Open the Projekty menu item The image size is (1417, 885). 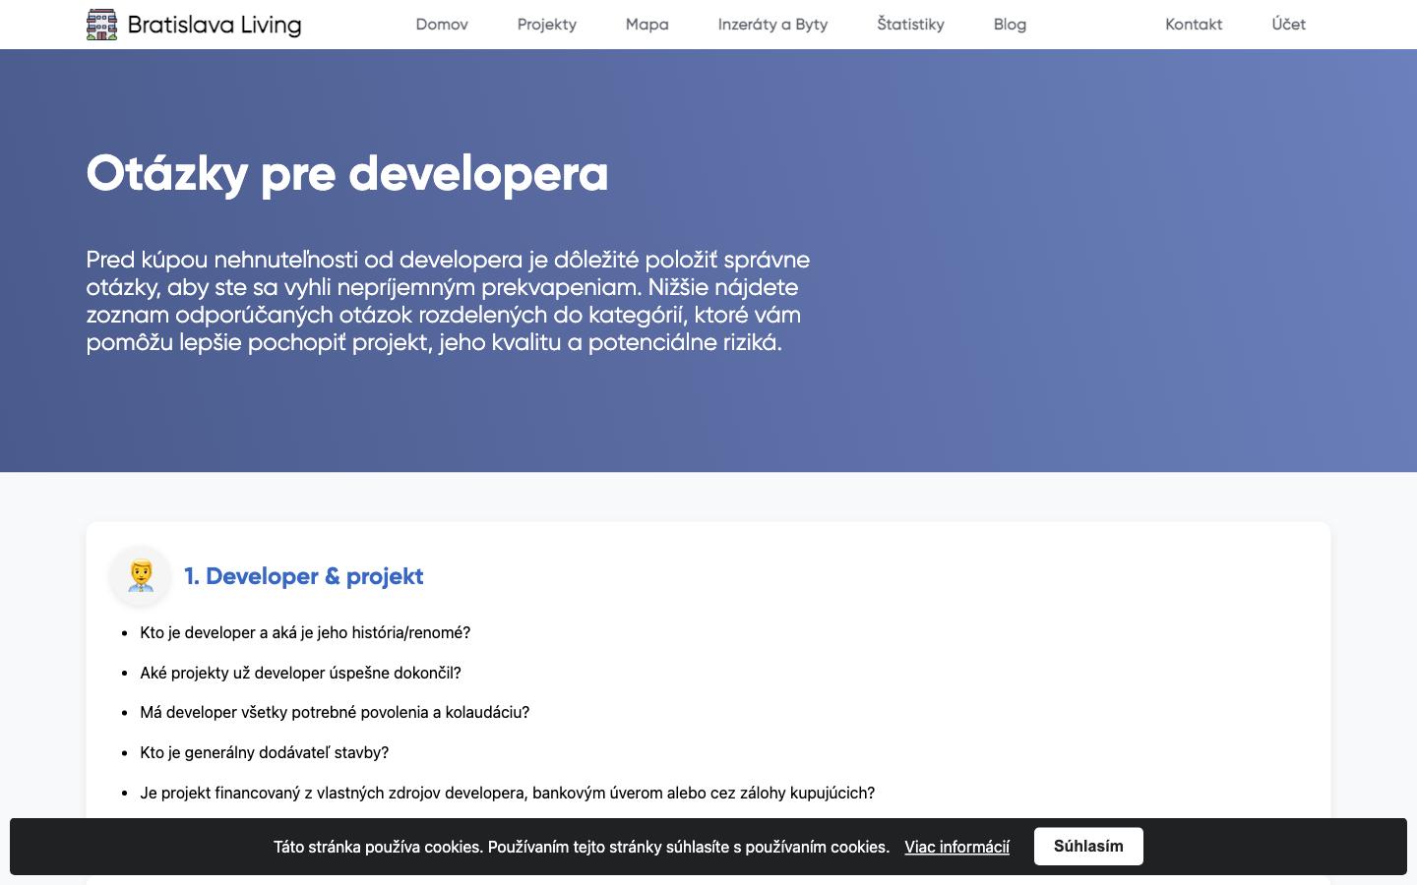(547, 25)
